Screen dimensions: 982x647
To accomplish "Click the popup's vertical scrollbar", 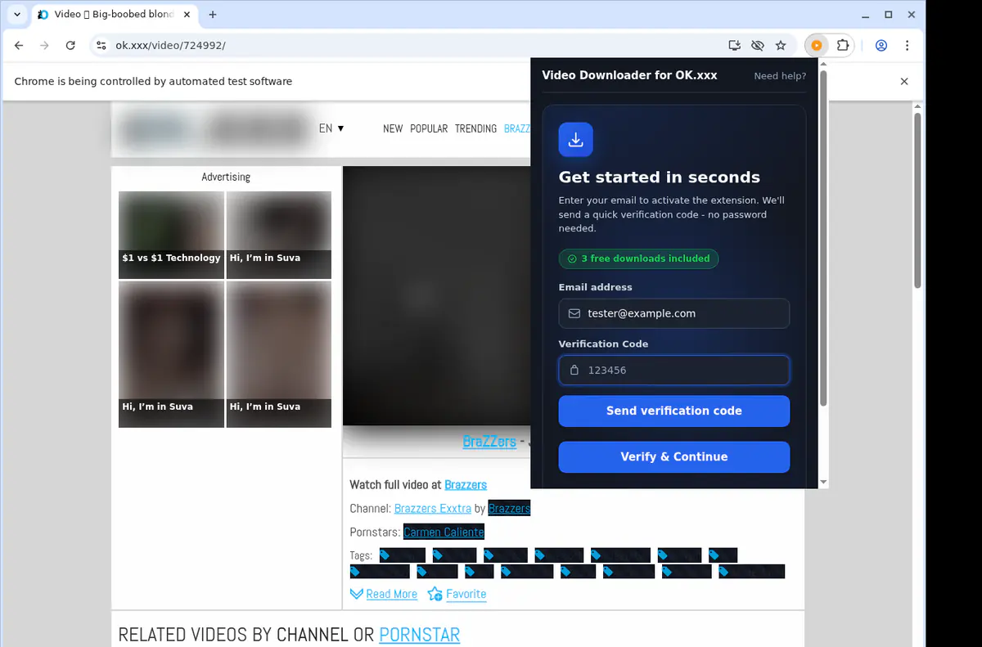I will [823, 237].
